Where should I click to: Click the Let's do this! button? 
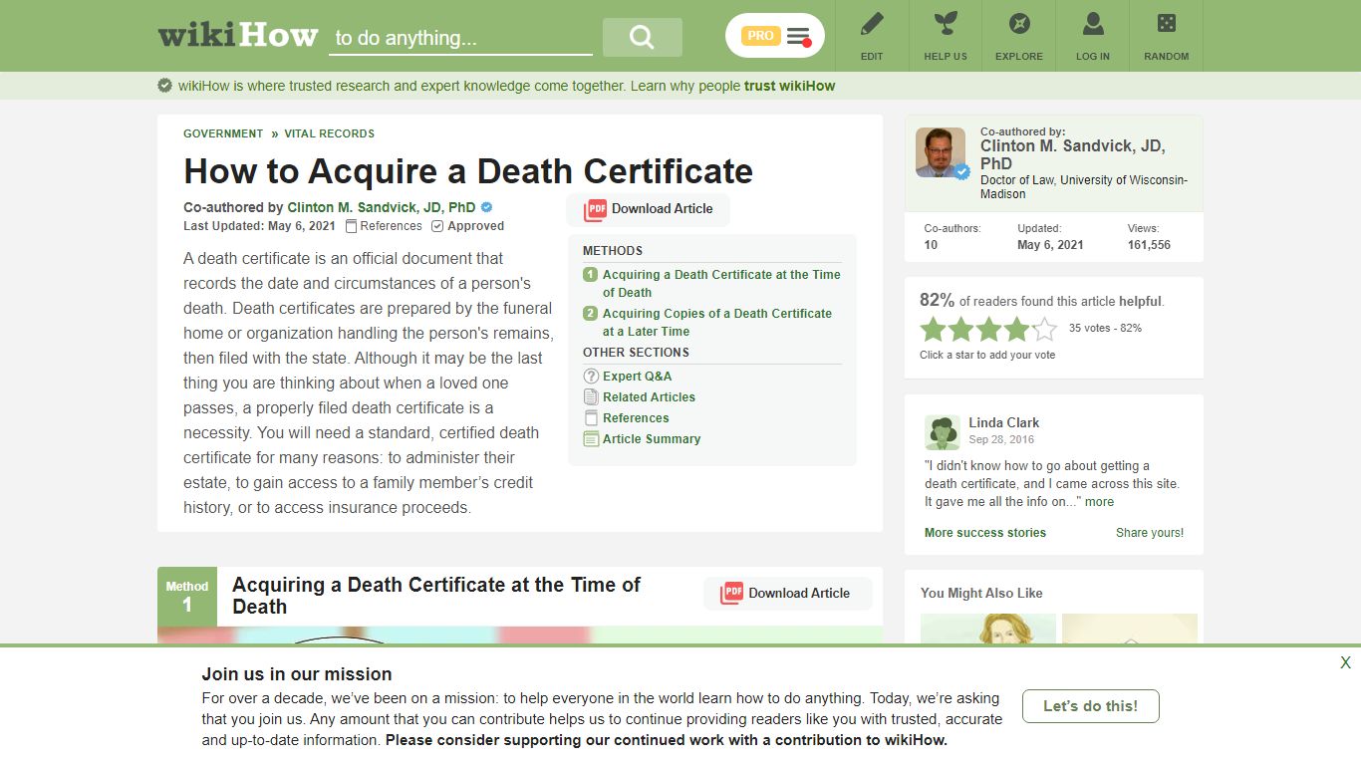[x=1090, y=706]
